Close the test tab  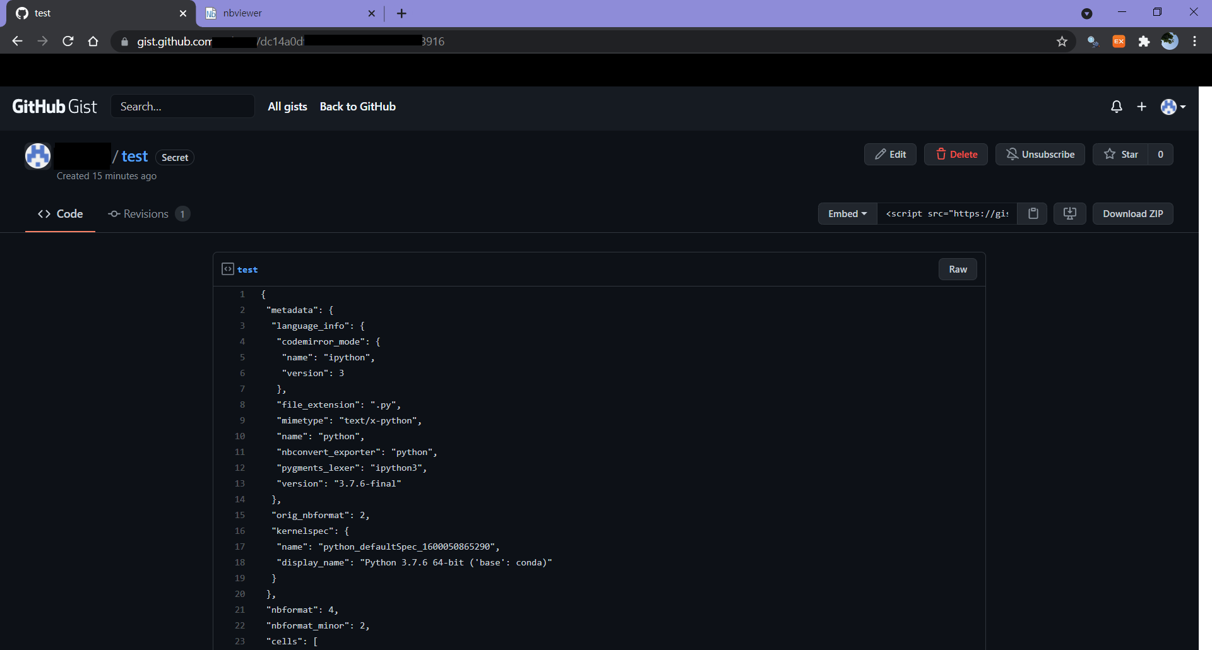(x=183, y=13)
